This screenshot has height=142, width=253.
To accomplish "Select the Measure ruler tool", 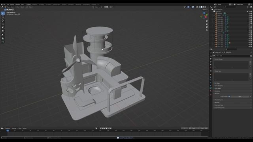I will click(3, 38).
